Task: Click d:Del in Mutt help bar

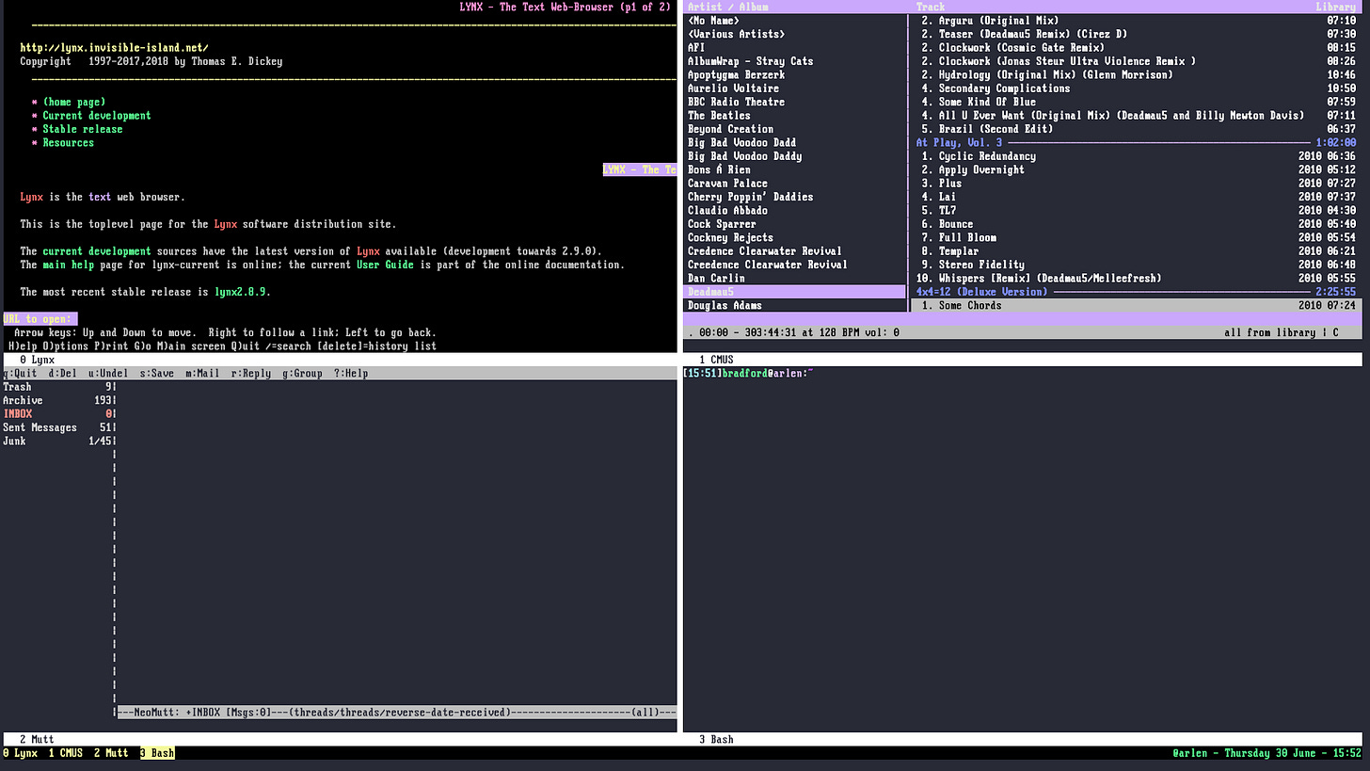Action: [x=63, y=374]
